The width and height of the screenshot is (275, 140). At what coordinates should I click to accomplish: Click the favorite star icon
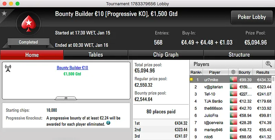(4, 13)
